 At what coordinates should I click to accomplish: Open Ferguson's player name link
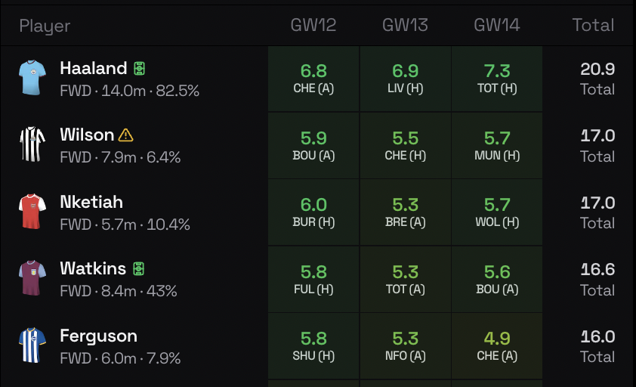point(98,336)
